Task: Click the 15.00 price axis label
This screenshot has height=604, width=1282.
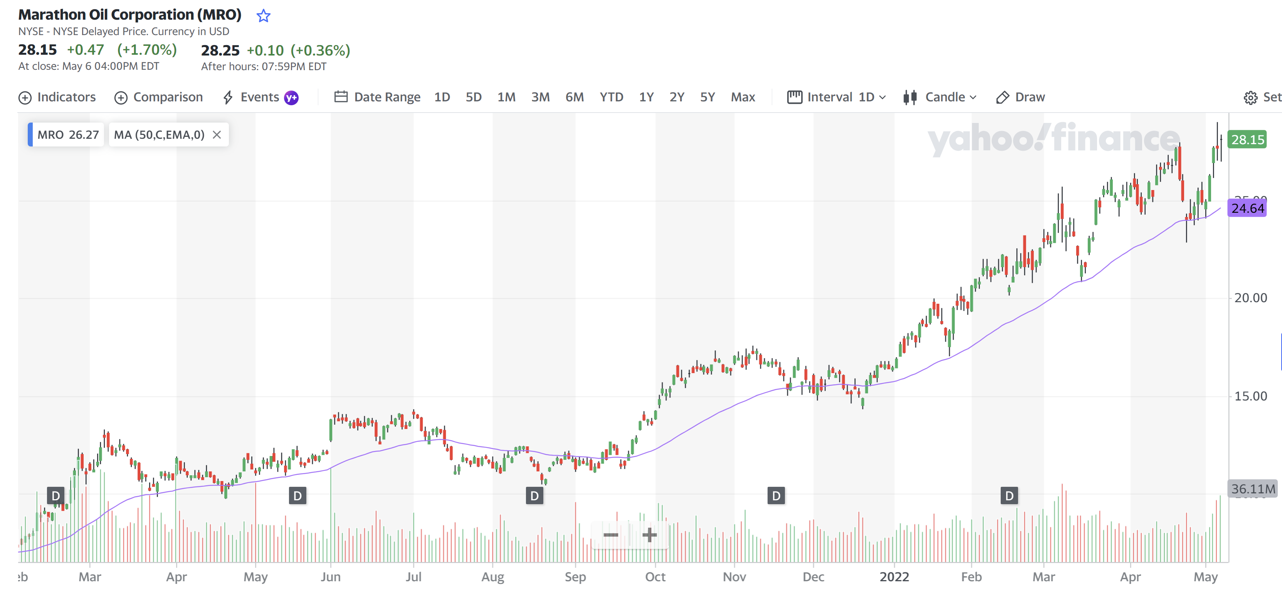Action: point(1250,396)
